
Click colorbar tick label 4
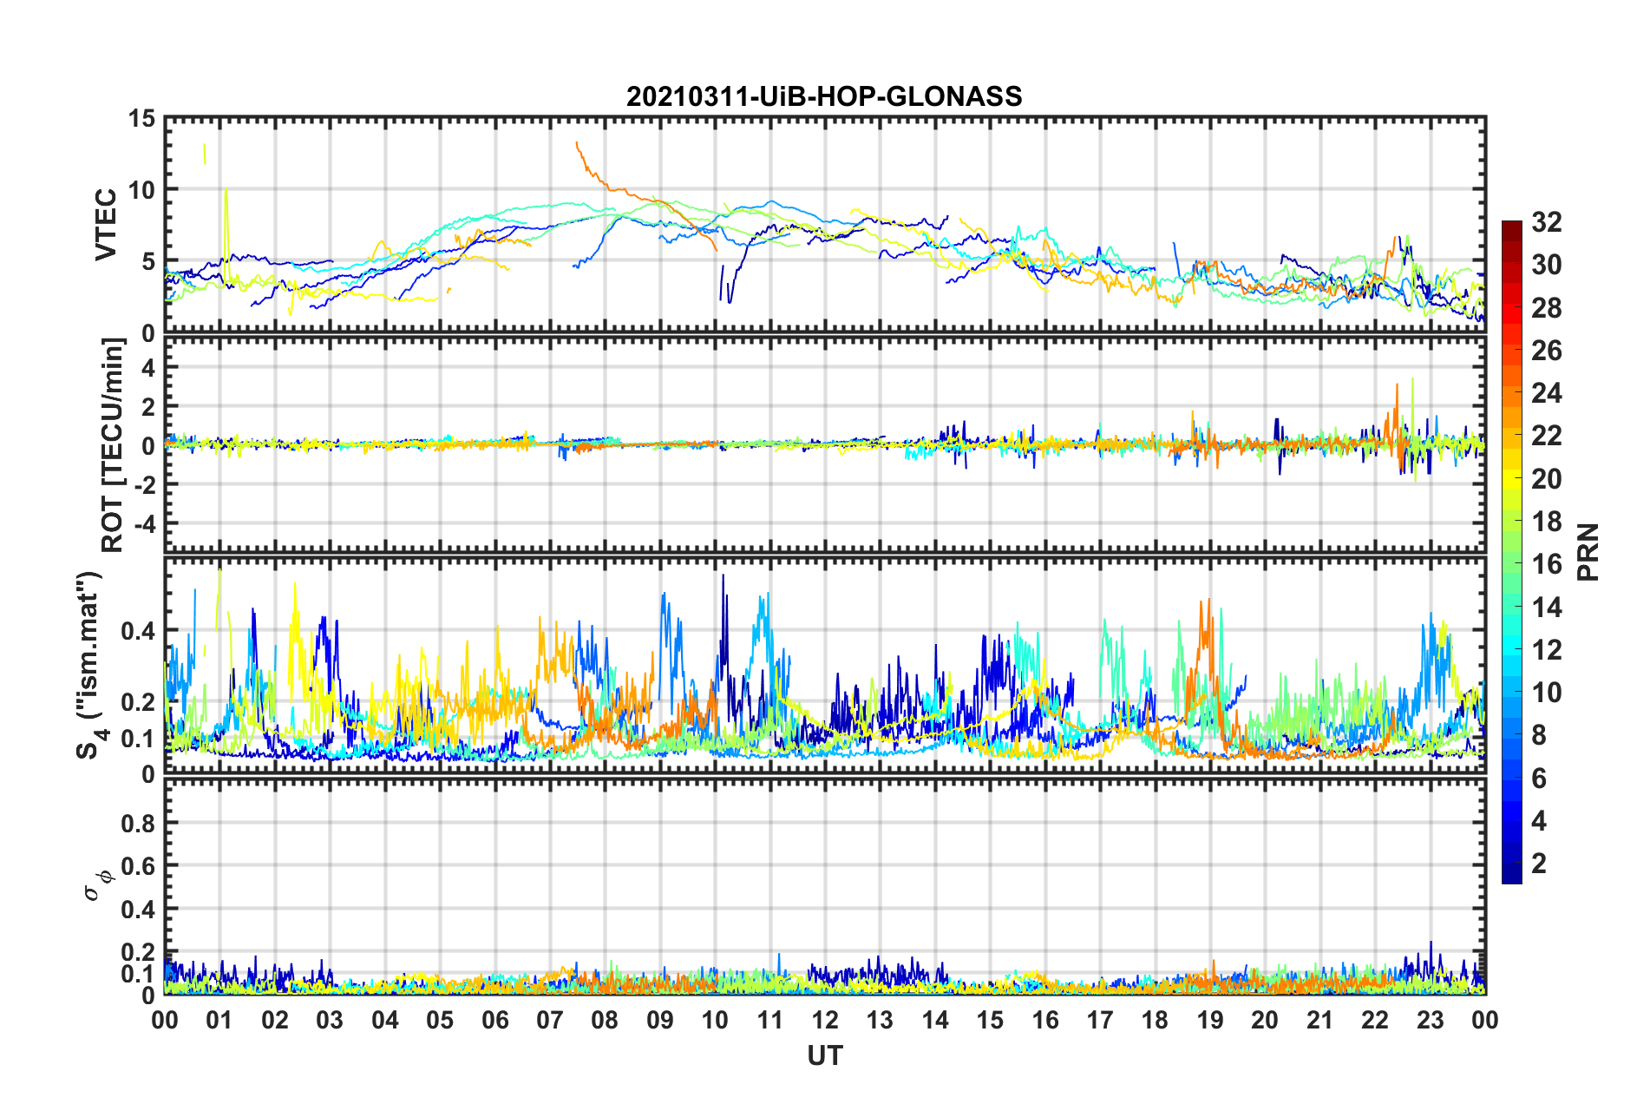(x=1539, y=821)
